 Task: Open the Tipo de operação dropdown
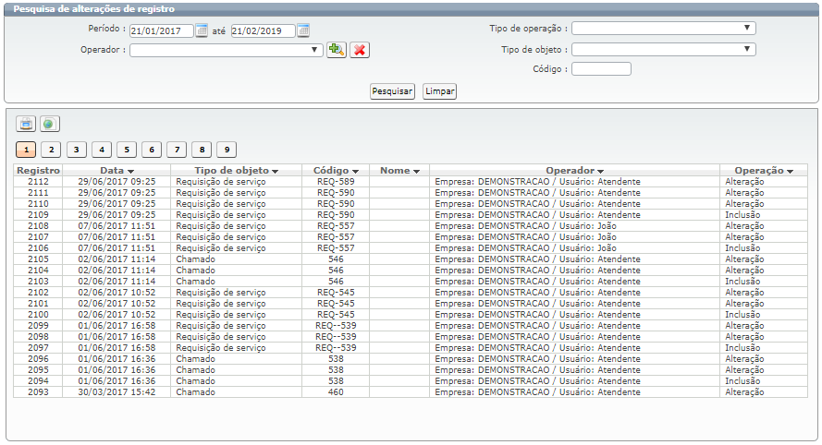point(747,28)
